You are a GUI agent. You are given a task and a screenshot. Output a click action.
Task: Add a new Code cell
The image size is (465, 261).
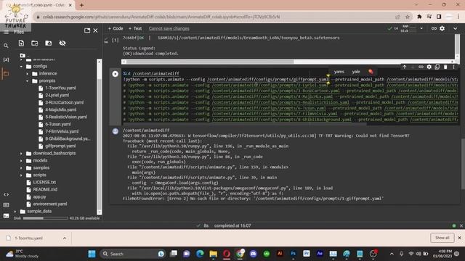pos(116,28)
